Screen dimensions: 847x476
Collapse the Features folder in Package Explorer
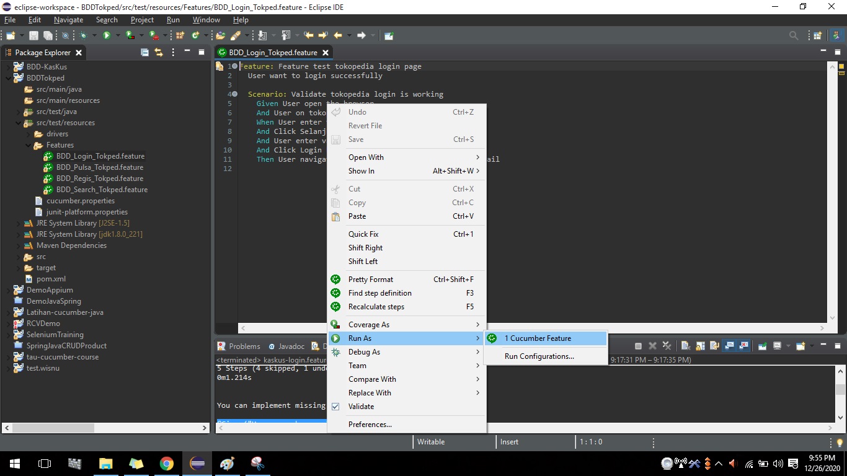(29, 145)
